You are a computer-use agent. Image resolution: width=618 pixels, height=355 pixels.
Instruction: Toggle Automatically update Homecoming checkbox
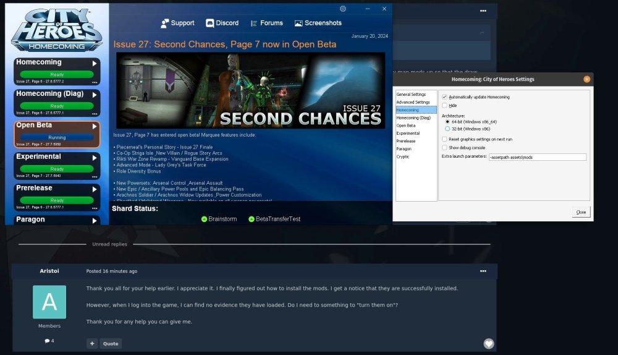[x=444, y=97]
